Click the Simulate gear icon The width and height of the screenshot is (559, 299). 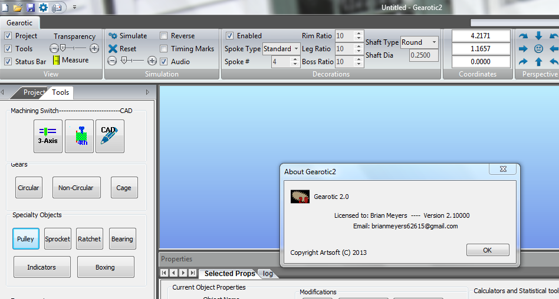(x=113, y=36)
